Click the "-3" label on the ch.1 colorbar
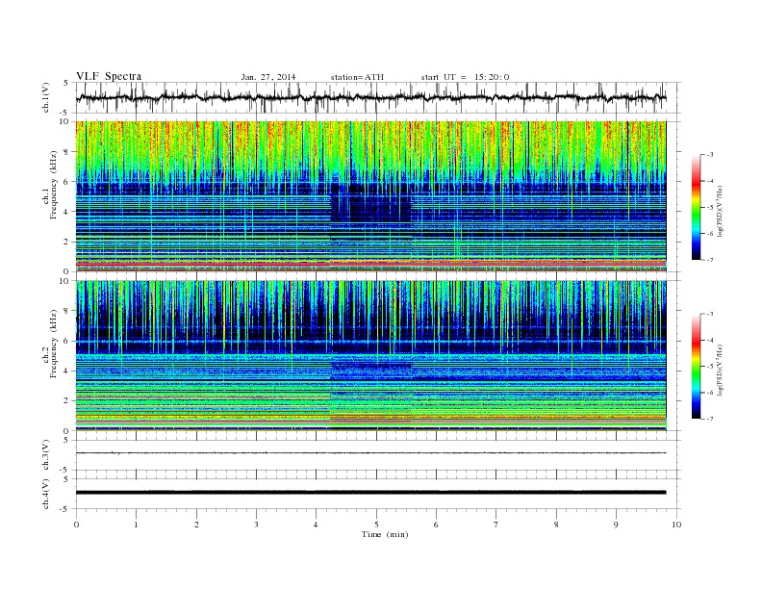This screenshot has width=762, height=589. [x=710, y=155]
